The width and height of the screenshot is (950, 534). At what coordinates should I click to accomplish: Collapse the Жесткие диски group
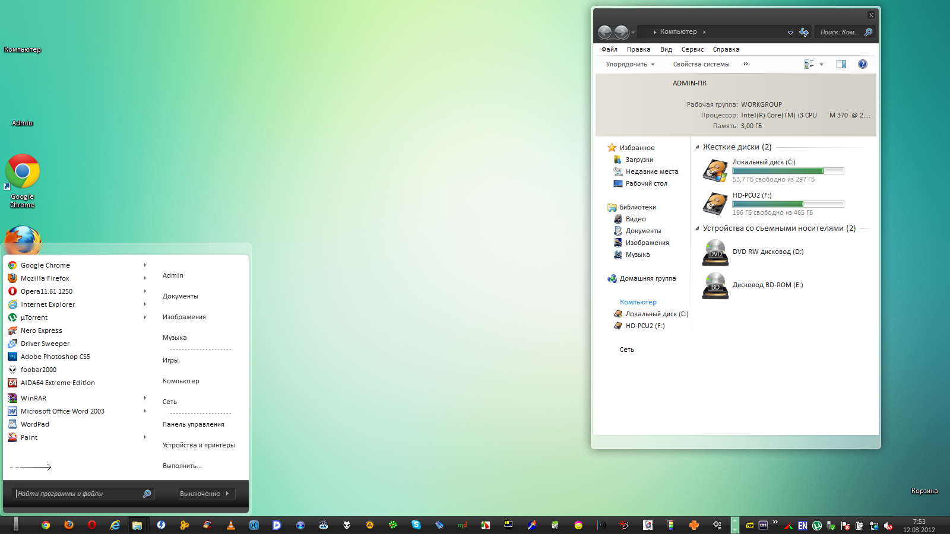pyautogui.click(x=697, y=147)
